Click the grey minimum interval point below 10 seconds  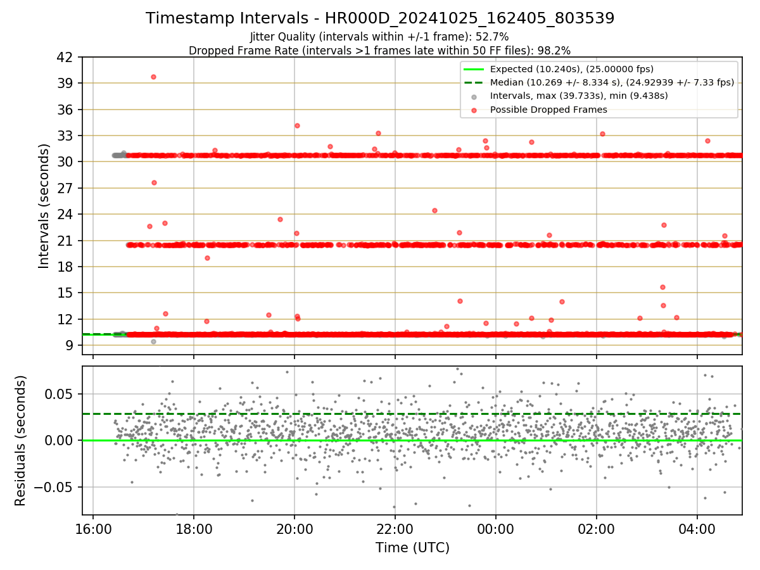[x=153, y=341]
